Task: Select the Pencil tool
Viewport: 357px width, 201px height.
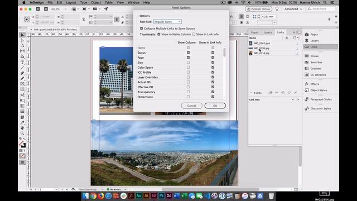Action: click(x=22, y=79)
